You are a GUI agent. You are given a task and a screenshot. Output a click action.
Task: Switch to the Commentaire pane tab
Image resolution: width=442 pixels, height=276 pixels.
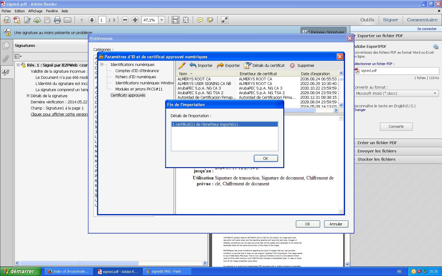coord(422,20)
